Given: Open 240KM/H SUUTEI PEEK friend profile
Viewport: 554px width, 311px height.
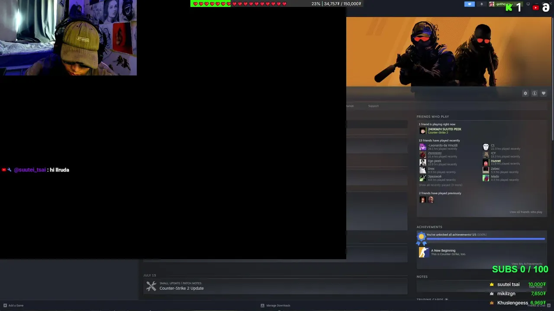Looking at the screenshot, I should (x=444, y=129).
